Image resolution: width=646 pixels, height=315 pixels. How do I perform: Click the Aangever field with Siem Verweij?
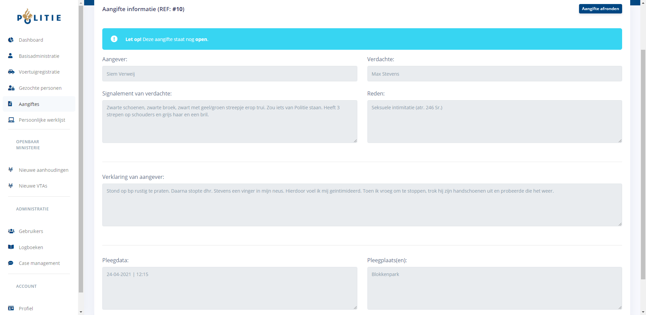click(x=229, y=74)
